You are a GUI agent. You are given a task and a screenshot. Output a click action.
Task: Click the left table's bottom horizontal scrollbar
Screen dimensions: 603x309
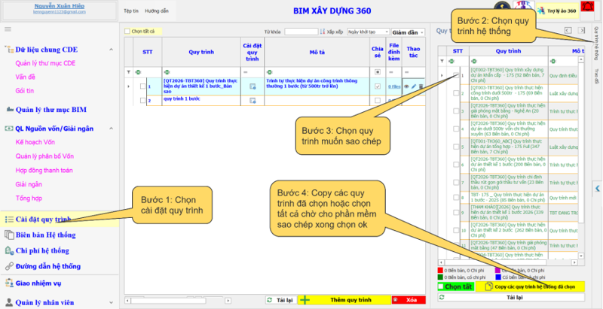(x=178, y=301)
